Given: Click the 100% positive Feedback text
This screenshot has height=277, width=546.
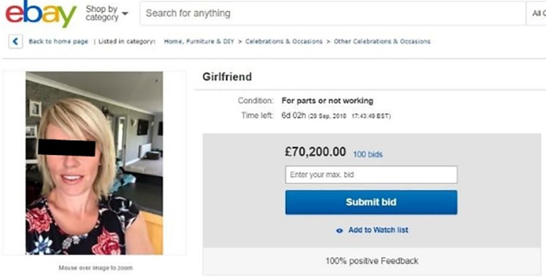Looking at the screenshot, I should click(x=372, y=261).
